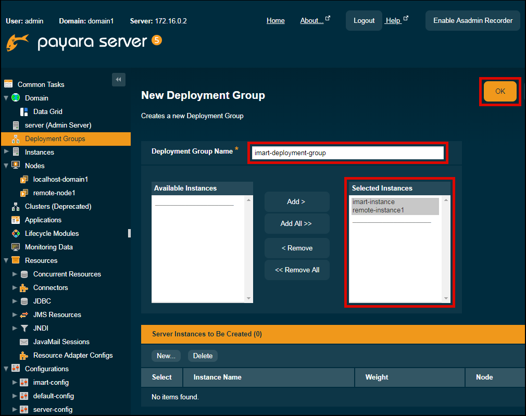The width and height of the screenshot is (526, 416).
Task: Click the Lifecycle Modules icon
Action: [16, 233]
